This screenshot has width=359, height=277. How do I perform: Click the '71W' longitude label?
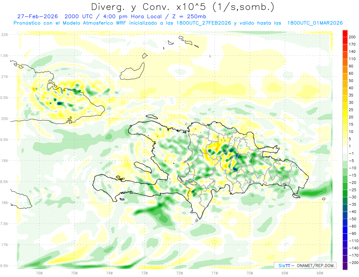tap(215, 273)
